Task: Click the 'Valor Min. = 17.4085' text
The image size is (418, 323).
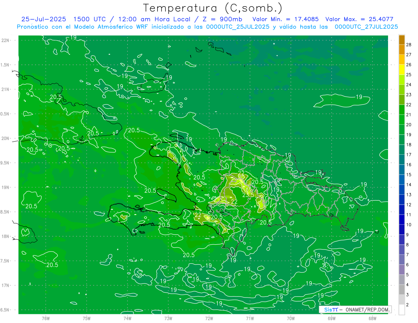Action: coord(286,20)
